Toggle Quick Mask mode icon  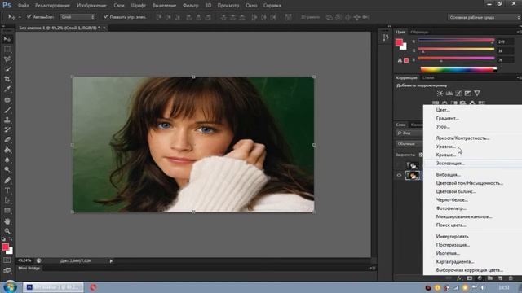click(7, 260)
